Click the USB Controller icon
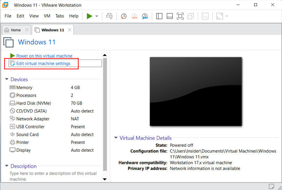 tap(12, 127)
